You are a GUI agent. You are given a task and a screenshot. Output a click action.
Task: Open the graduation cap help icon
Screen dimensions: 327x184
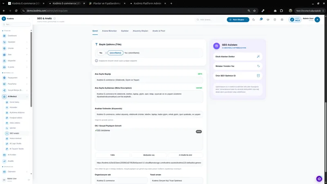[268, 20]
